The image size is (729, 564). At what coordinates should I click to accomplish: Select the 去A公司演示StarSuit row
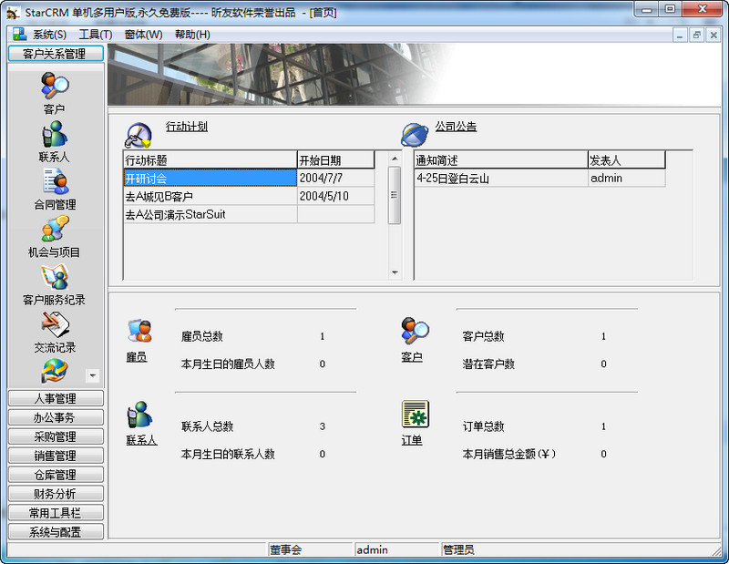click(x=210, y=214)
